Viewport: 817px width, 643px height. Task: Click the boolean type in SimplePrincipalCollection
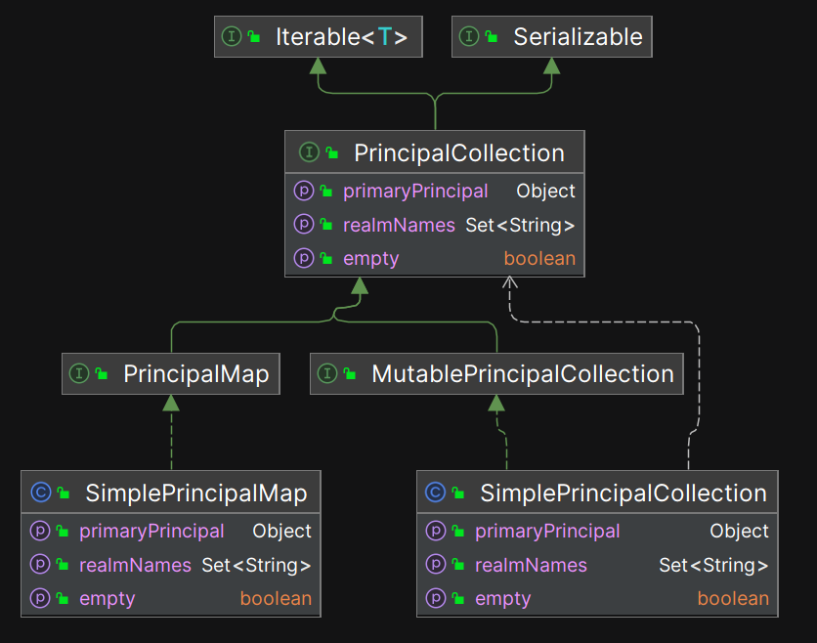(x=733, y=598)
